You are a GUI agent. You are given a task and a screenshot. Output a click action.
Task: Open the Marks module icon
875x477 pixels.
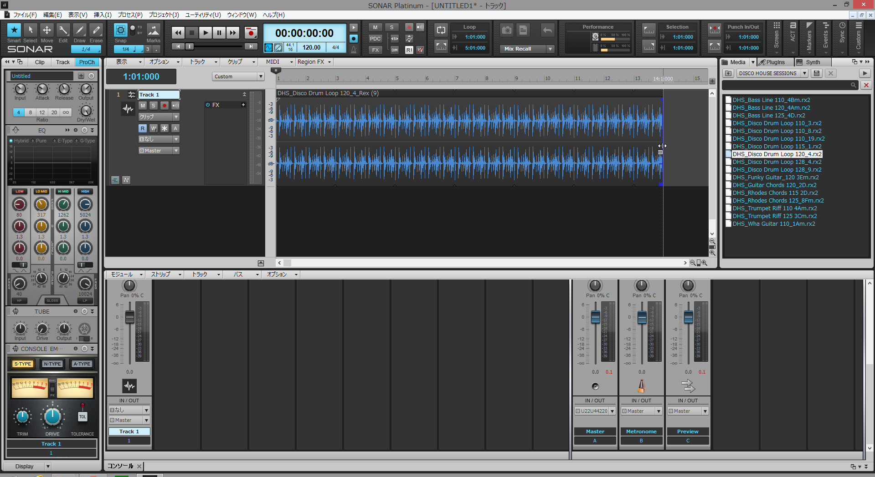[x=154, y=30]
